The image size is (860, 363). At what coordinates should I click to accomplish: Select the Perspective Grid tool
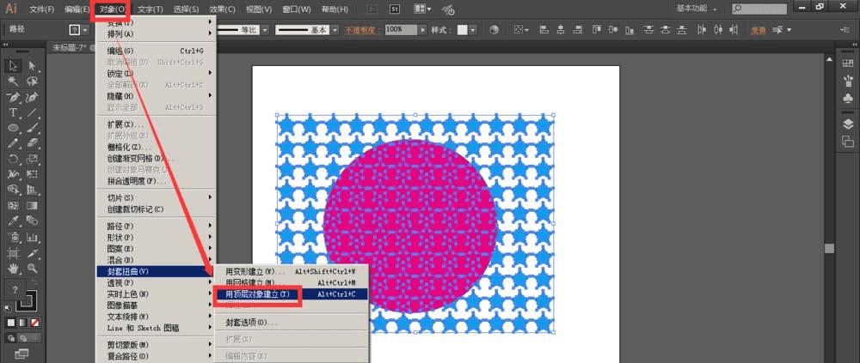click(33, 190)
